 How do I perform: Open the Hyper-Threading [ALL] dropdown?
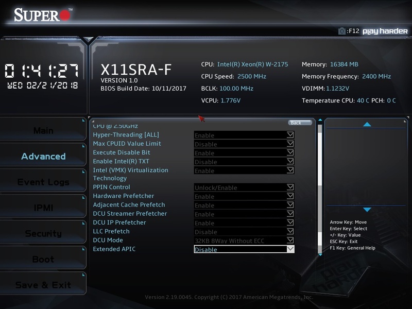[x=244, y=135]
